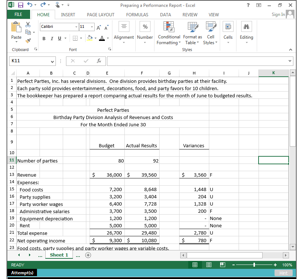Toggle bold formatting

click(44, 38)
